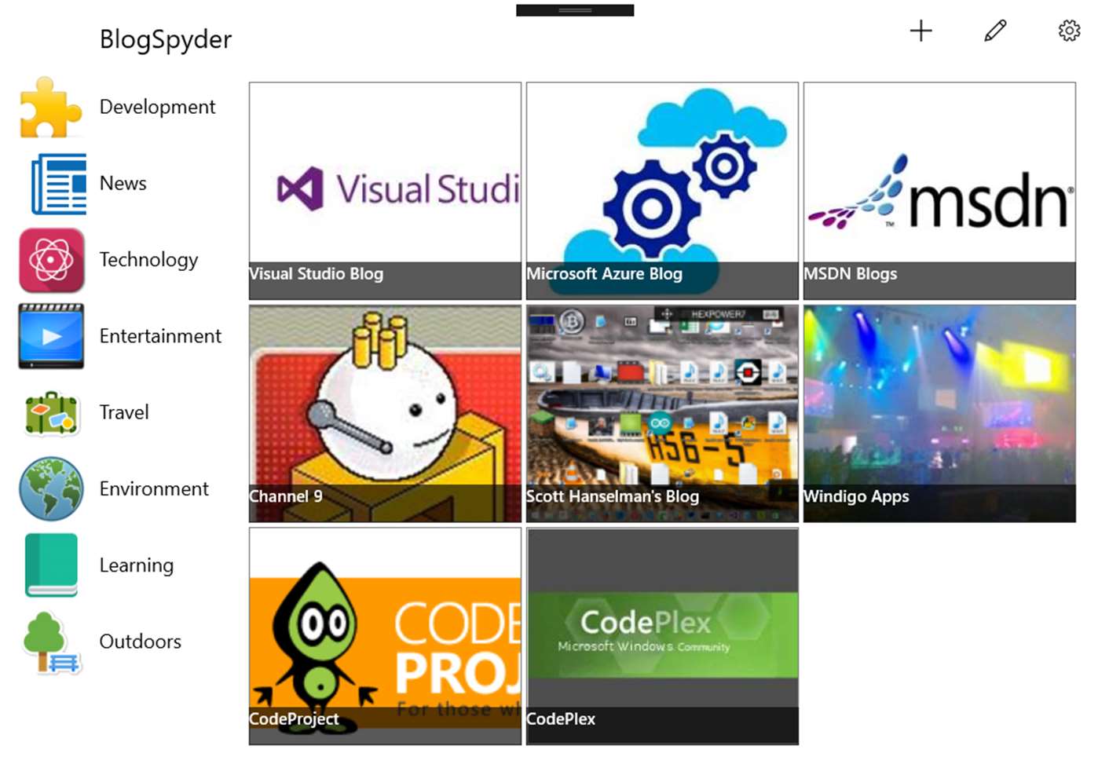This screenshot has width=1098, height=757.
Task: Open the CodeProject tile
Action: 385,636
